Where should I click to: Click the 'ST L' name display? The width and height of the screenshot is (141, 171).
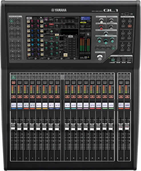pyautogui.click(x=121, y=105)
